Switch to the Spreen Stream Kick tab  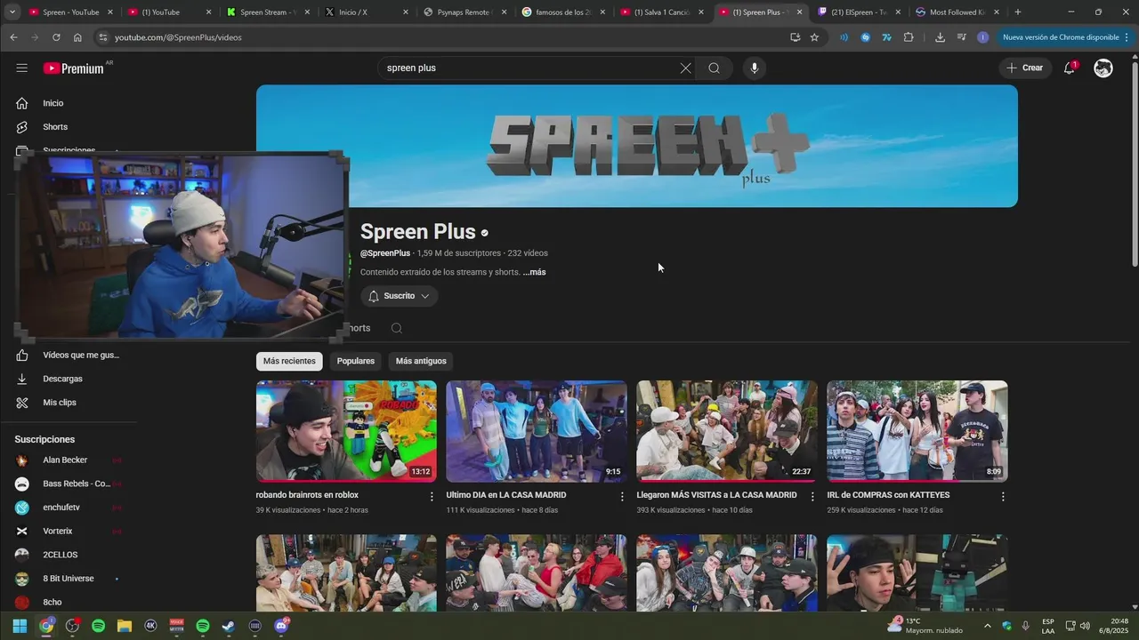[267, 12]
